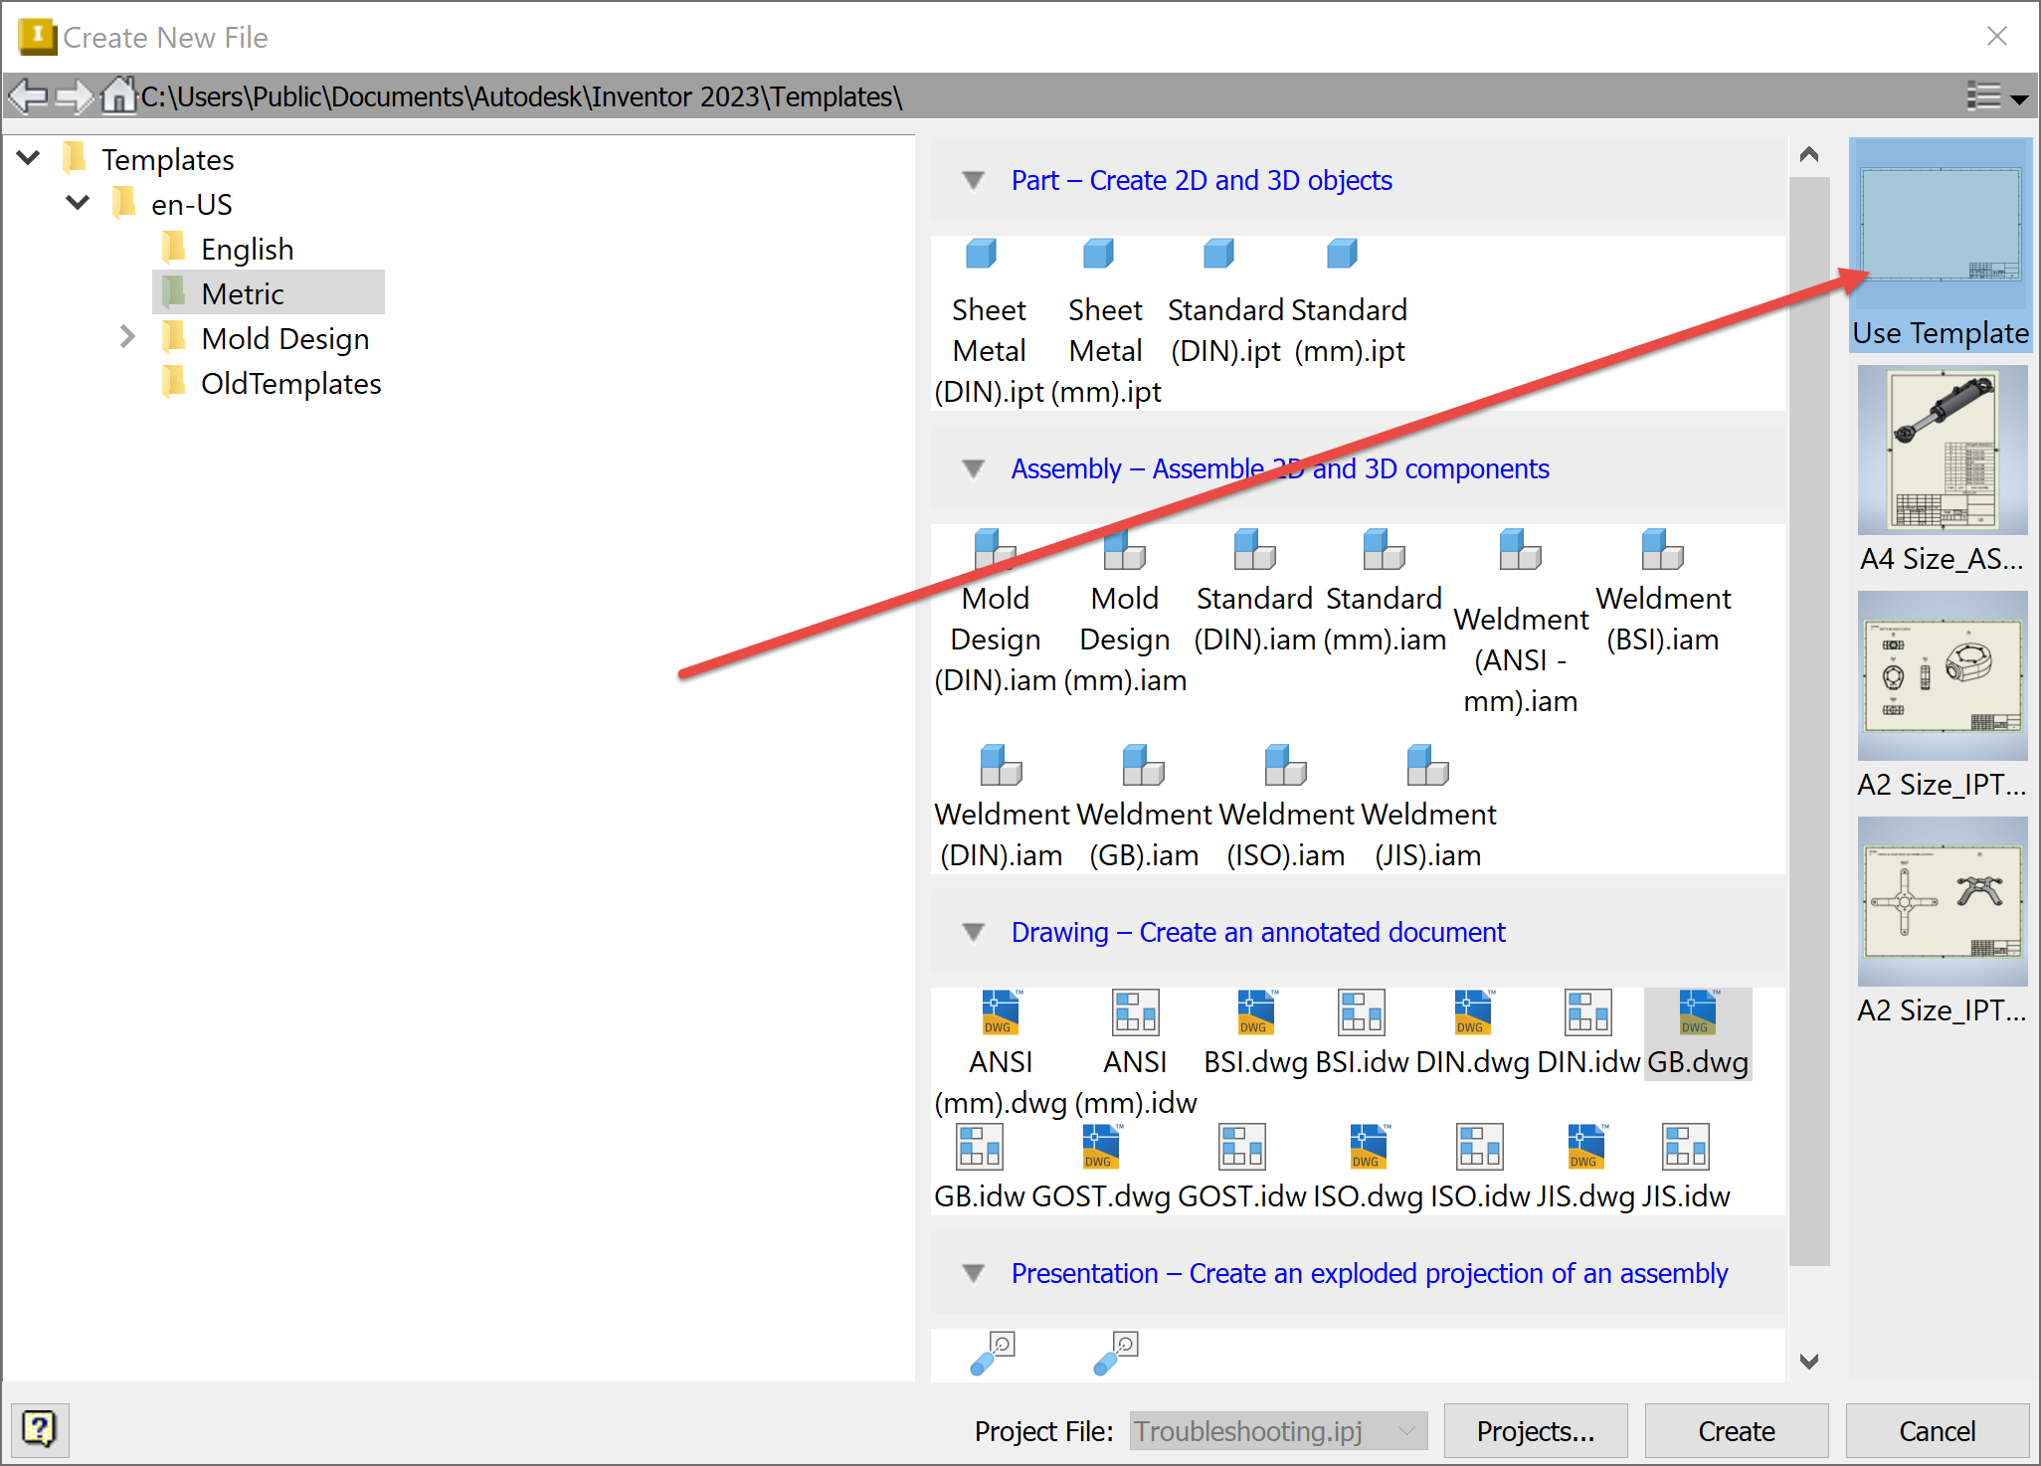The width and height of the screenshot is (2041, 1466).
Task: Open the Projects... dialog
Action: 1536,1430
